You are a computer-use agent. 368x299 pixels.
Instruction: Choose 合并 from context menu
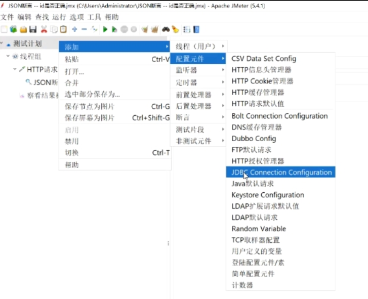click(115, 82)
